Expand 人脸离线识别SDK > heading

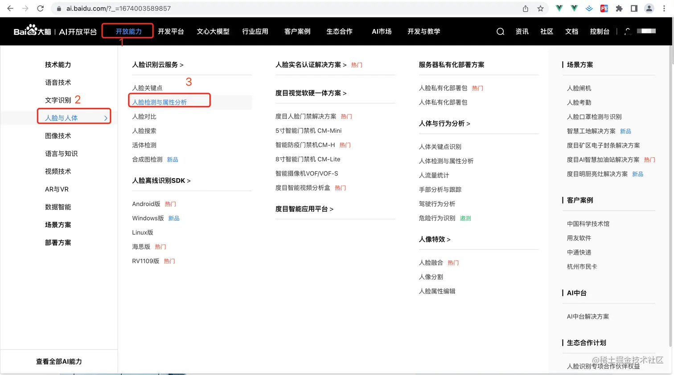click(x=161, y=180)
